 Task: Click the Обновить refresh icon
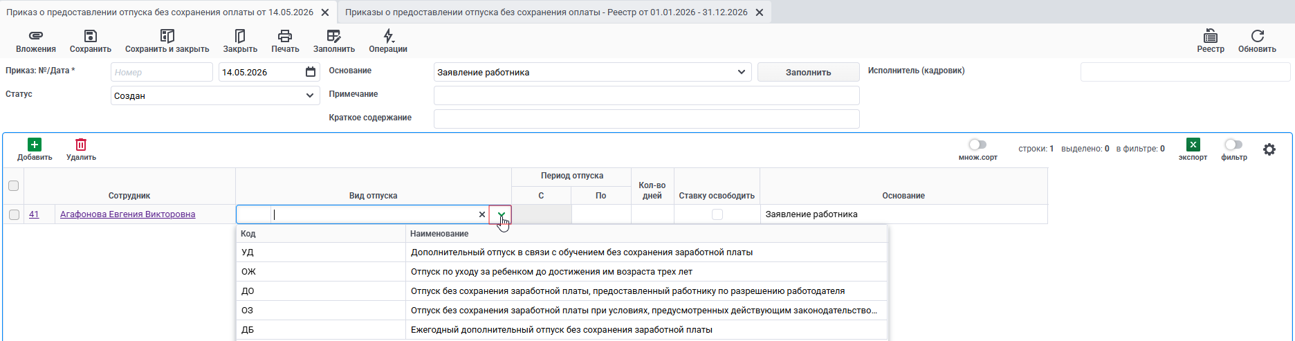[x=1258, y=36]
